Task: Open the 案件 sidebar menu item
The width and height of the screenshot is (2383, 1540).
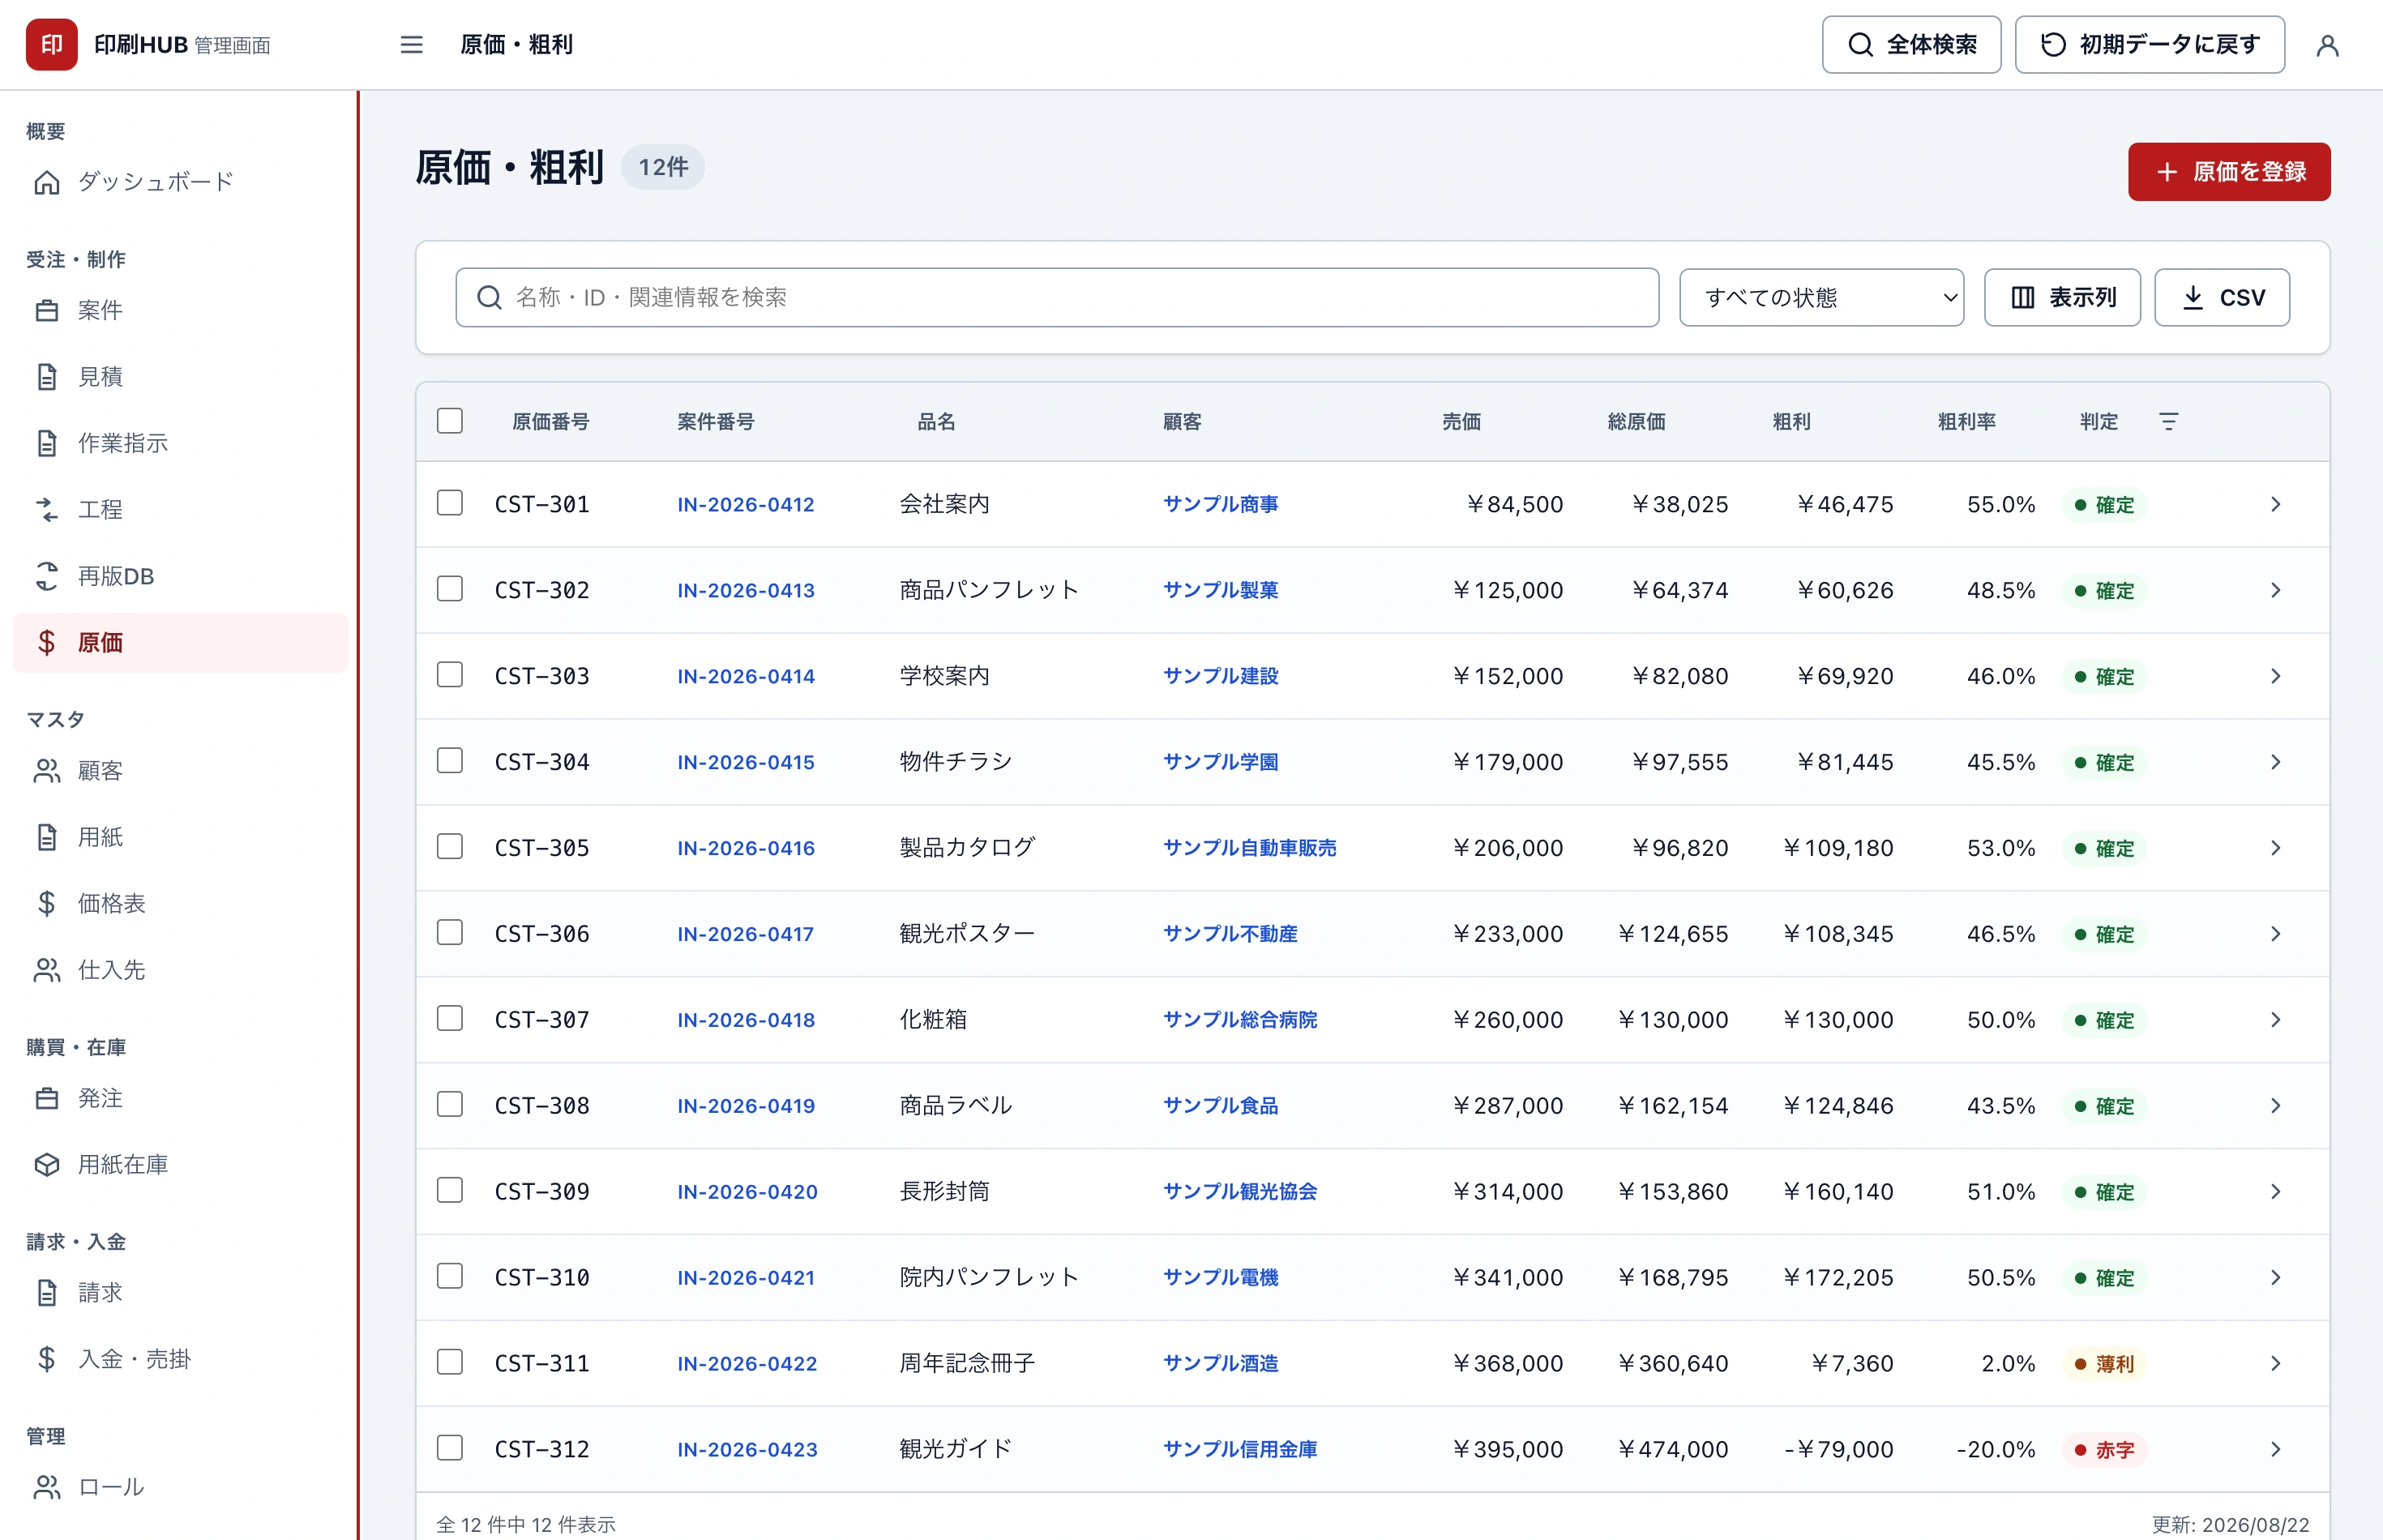Action: tap(180, 310)
